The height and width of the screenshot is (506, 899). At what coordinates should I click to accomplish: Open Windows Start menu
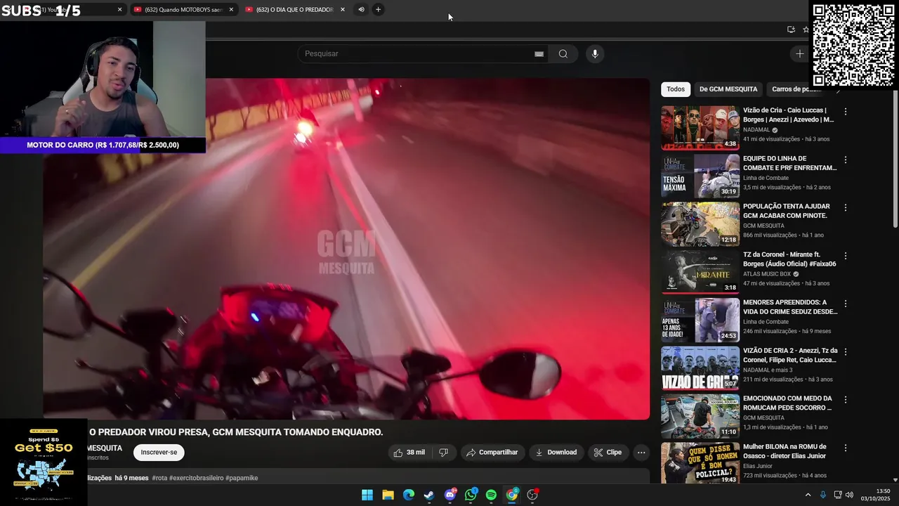(x=367, y=495)
